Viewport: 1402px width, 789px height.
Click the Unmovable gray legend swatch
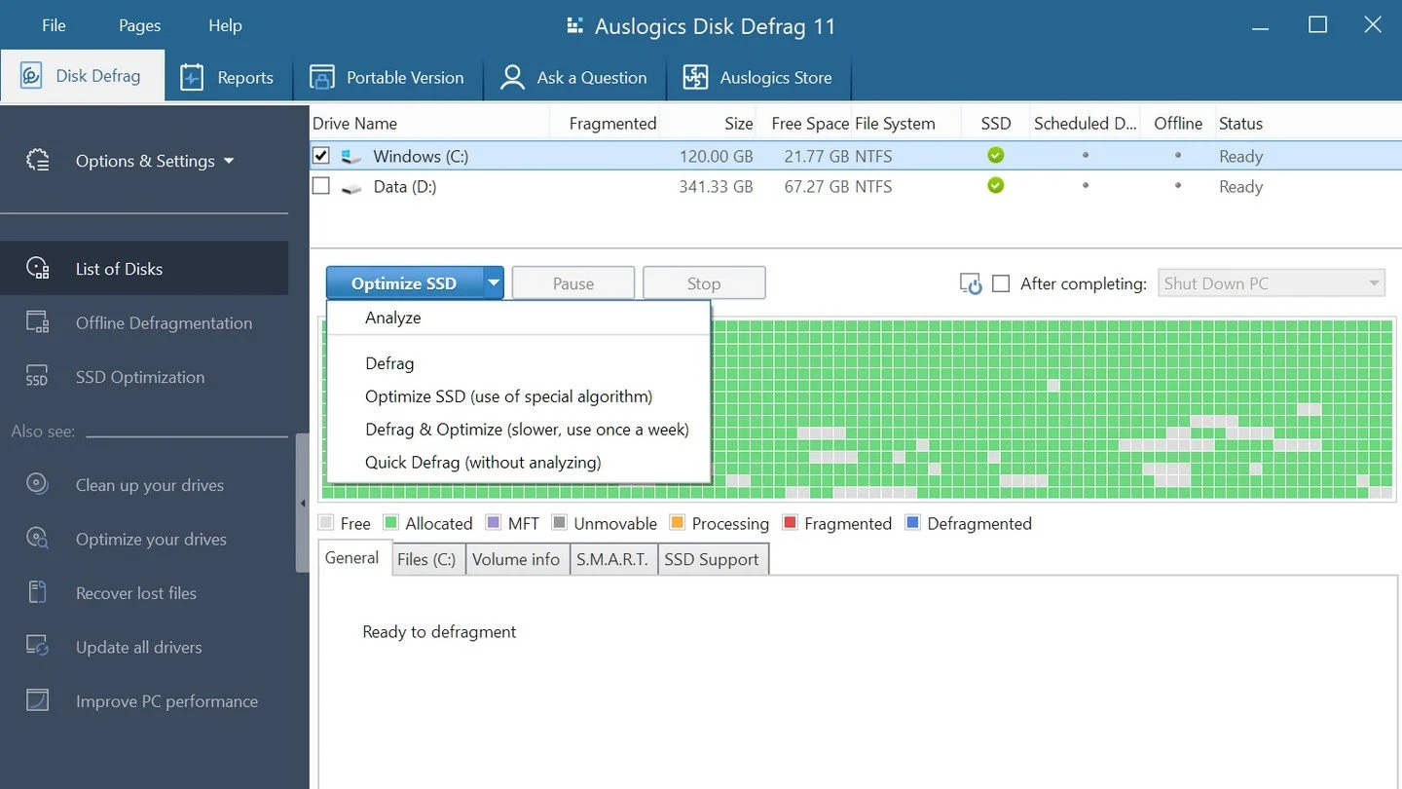click(559, 523)
